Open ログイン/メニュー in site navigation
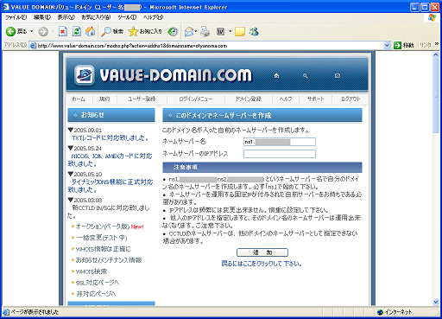This screenshot has width=442, height=319. tap(196, 99)
